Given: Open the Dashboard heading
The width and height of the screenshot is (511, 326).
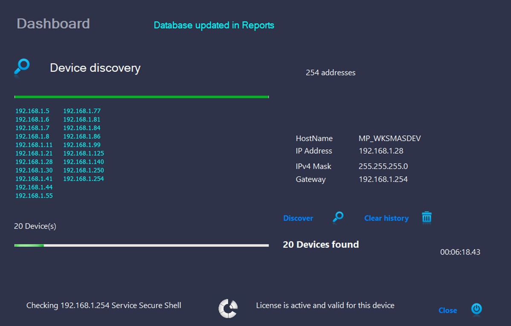Looking at the screenshot, I should point(53,23).
